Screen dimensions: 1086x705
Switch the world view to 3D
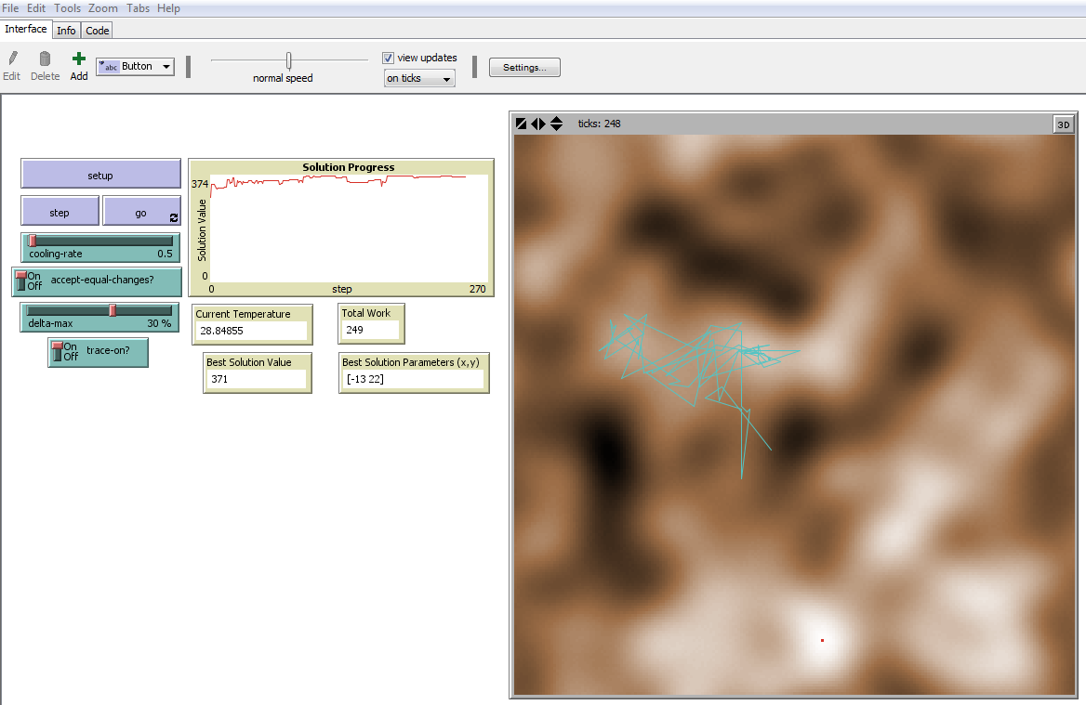1063,124
